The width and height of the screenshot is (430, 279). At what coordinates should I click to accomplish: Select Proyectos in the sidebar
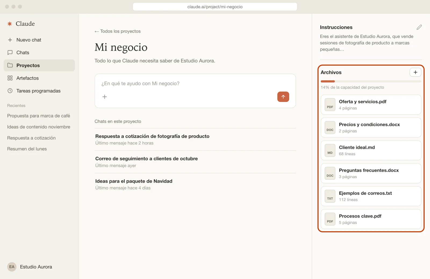pos(39,65)
